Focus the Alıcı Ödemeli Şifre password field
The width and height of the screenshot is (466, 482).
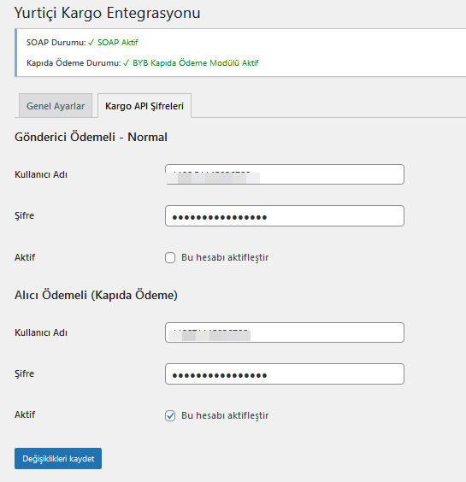(x=285, y=373)
